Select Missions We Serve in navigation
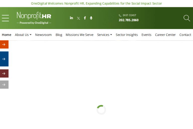The image size is (193, 129). click(x=79, y=35)
